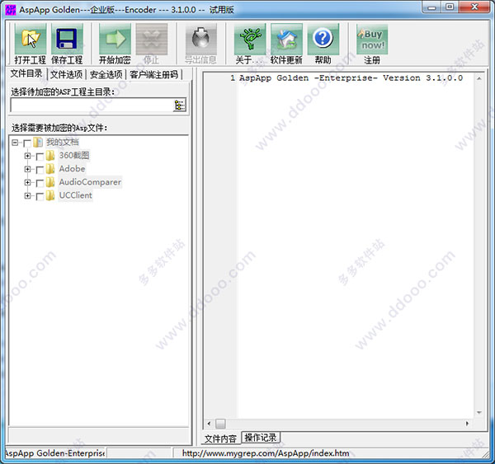Viewport: 495px width, 464px height.
Task: Enable the UCClient checkbox
Action: point(40,197)
